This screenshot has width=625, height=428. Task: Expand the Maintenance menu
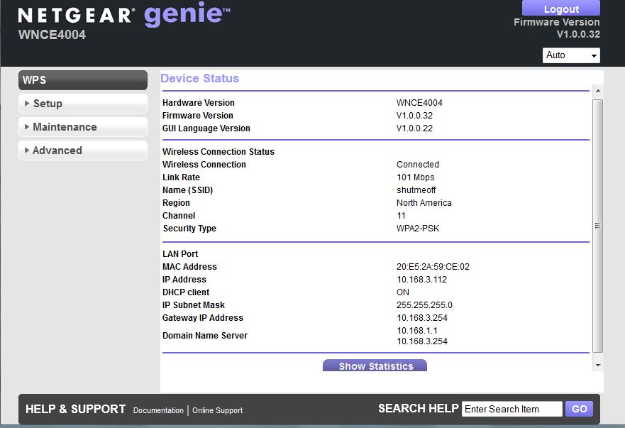83,127
